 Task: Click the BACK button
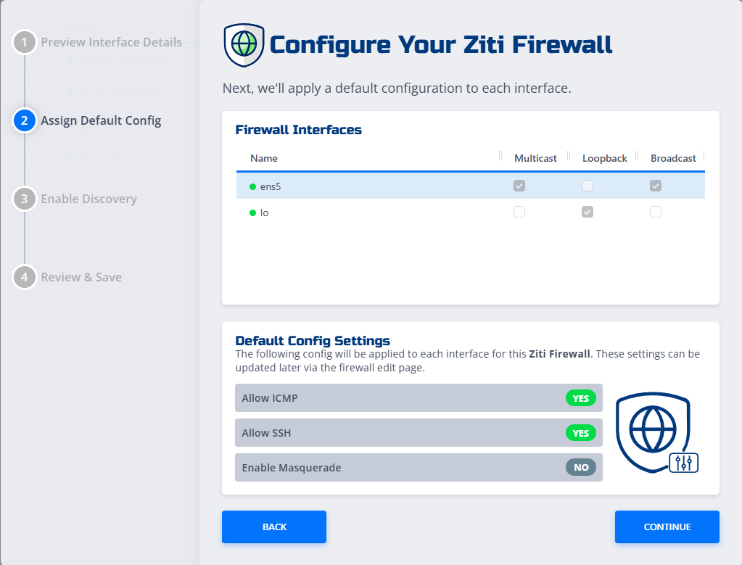coord(273,527)
